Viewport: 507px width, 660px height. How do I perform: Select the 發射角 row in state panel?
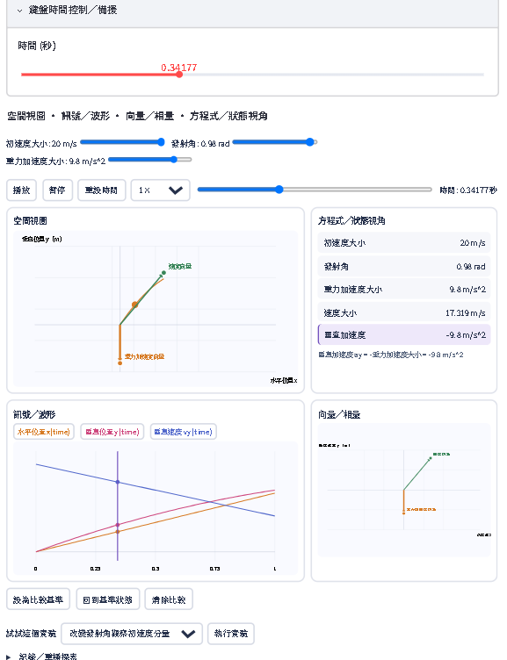404,267
